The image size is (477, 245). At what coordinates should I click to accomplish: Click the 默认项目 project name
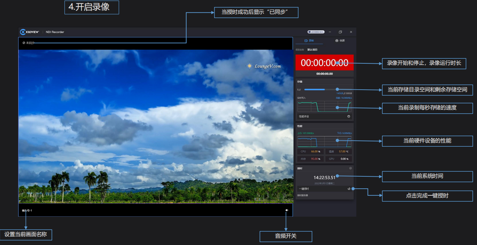click(312, 50)
